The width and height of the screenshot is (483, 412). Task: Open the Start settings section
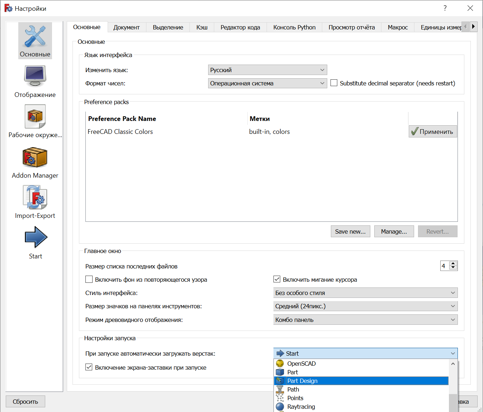pyautogui.click(x=35, y=243)
